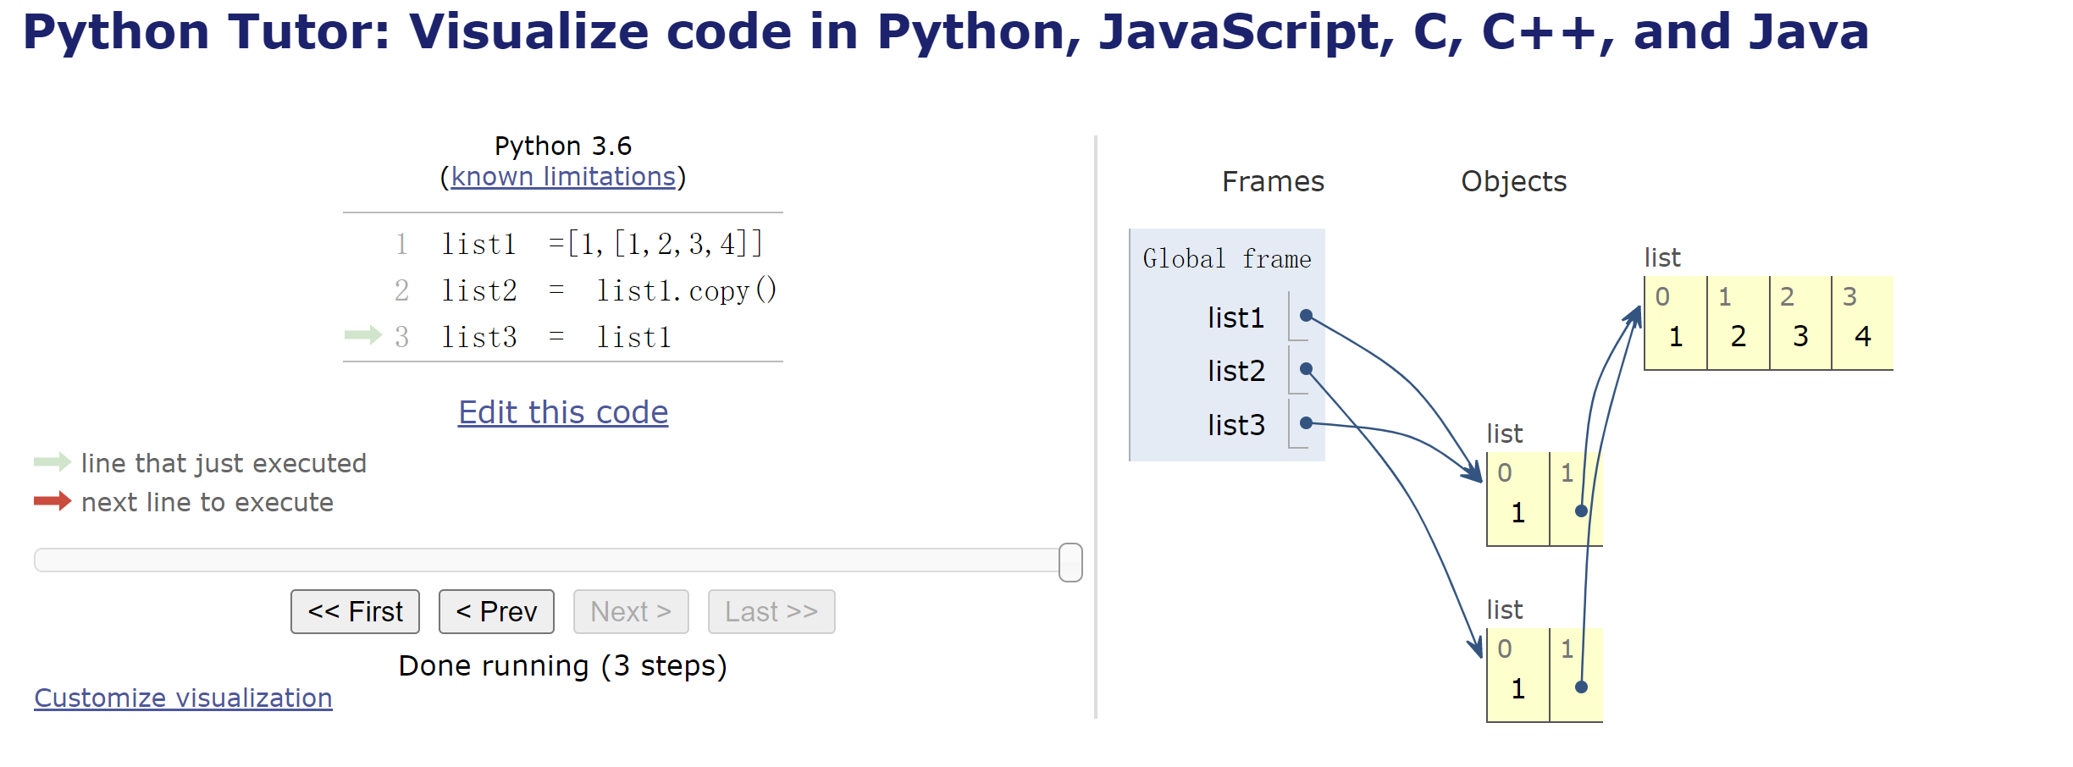
Task: Click the green executed-line arrow beside line 3
Action: 362,335
